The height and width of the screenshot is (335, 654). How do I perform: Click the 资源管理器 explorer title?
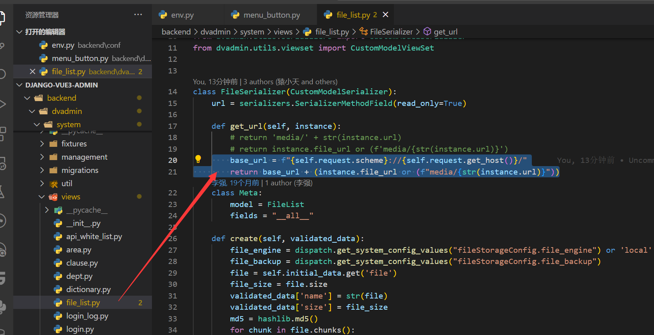(42, 15)
